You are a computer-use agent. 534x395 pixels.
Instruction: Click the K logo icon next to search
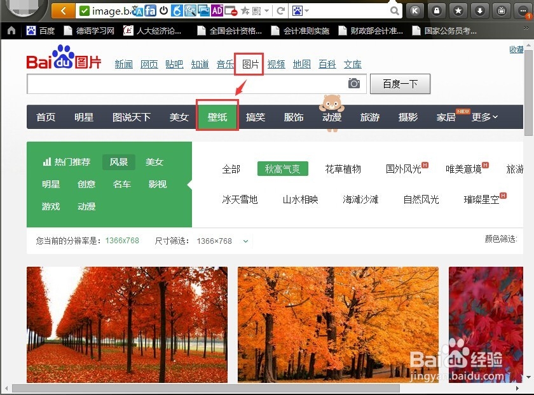click(x=415, y=11)
